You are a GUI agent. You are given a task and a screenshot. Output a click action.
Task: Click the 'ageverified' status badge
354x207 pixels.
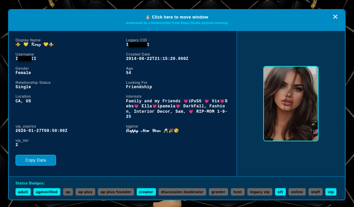pos(47,192)
